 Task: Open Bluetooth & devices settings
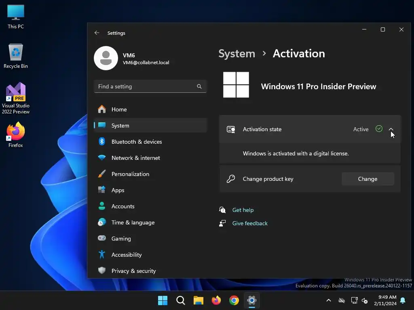(150, 142)
